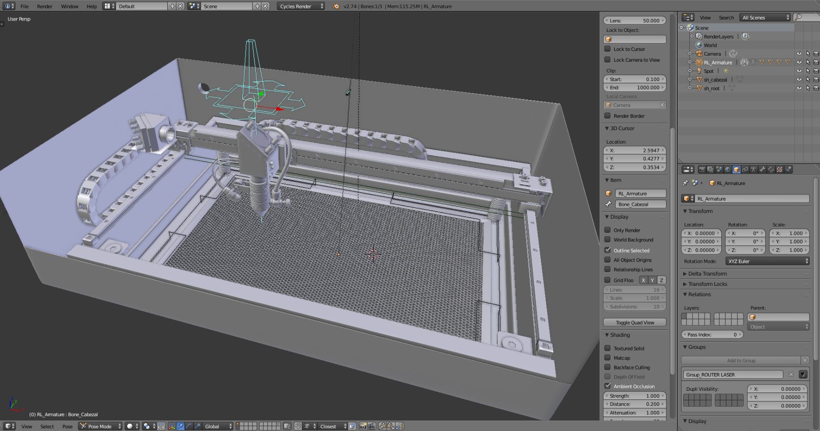Open the Render menu
820x431 pixels.
(44, 6)
